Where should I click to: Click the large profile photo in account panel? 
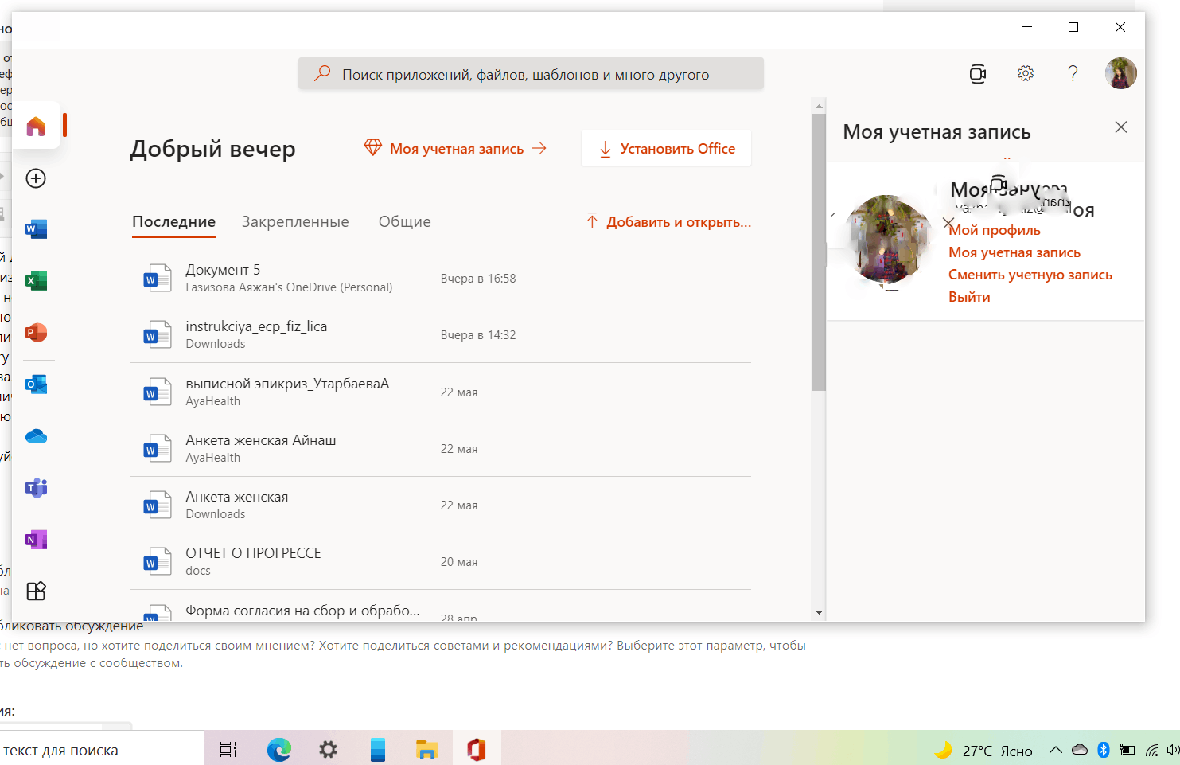pyautogui.click(x=889, y=240)
